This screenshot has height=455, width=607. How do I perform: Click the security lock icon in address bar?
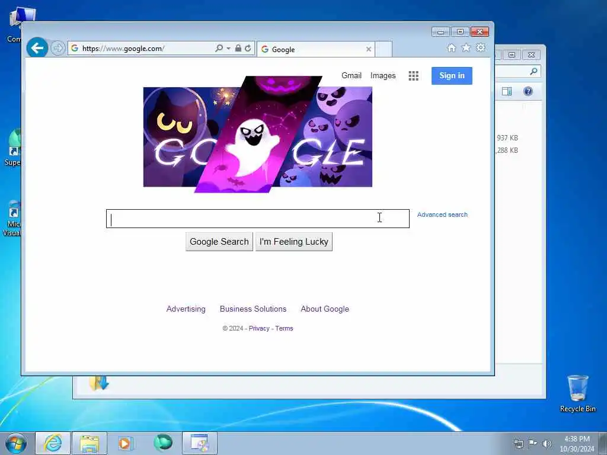[x=238, y=48]
